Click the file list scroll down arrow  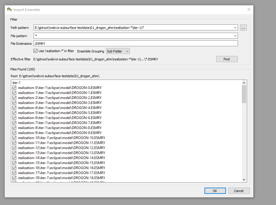(244, 180)
